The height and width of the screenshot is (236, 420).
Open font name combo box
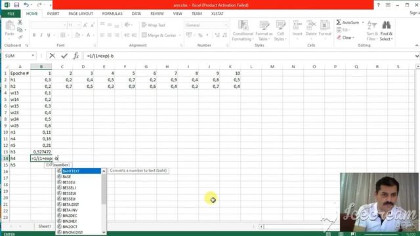(49, 25)
